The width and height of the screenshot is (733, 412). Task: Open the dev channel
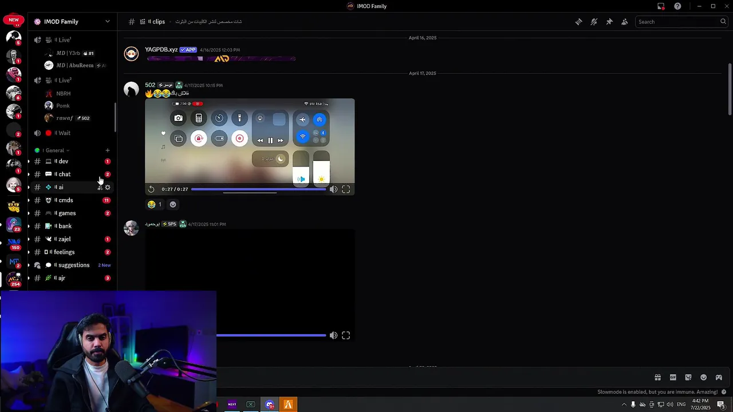coord(72,161)
